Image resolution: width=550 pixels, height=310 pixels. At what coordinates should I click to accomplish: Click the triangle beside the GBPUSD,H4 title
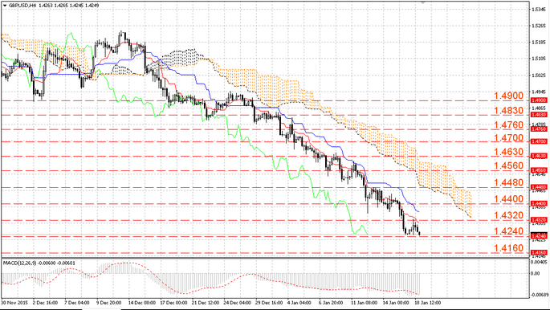(x=5, y=5)
